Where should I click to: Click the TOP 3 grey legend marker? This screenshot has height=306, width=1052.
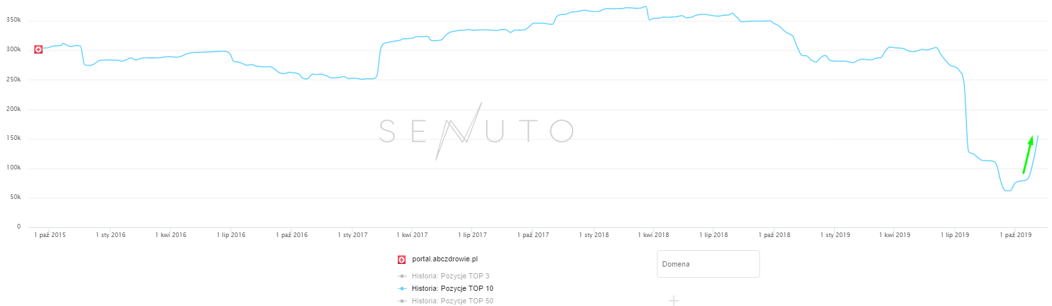[402, 276]
